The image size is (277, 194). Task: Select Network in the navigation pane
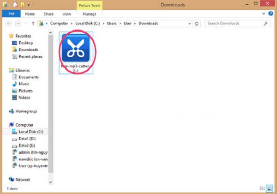[x=23, y=180]
